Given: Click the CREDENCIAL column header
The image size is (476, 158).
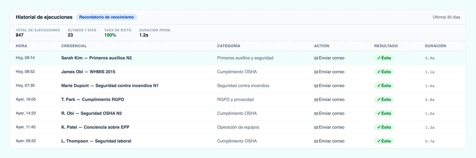Looking at the screenshot, I should (74, 46).
